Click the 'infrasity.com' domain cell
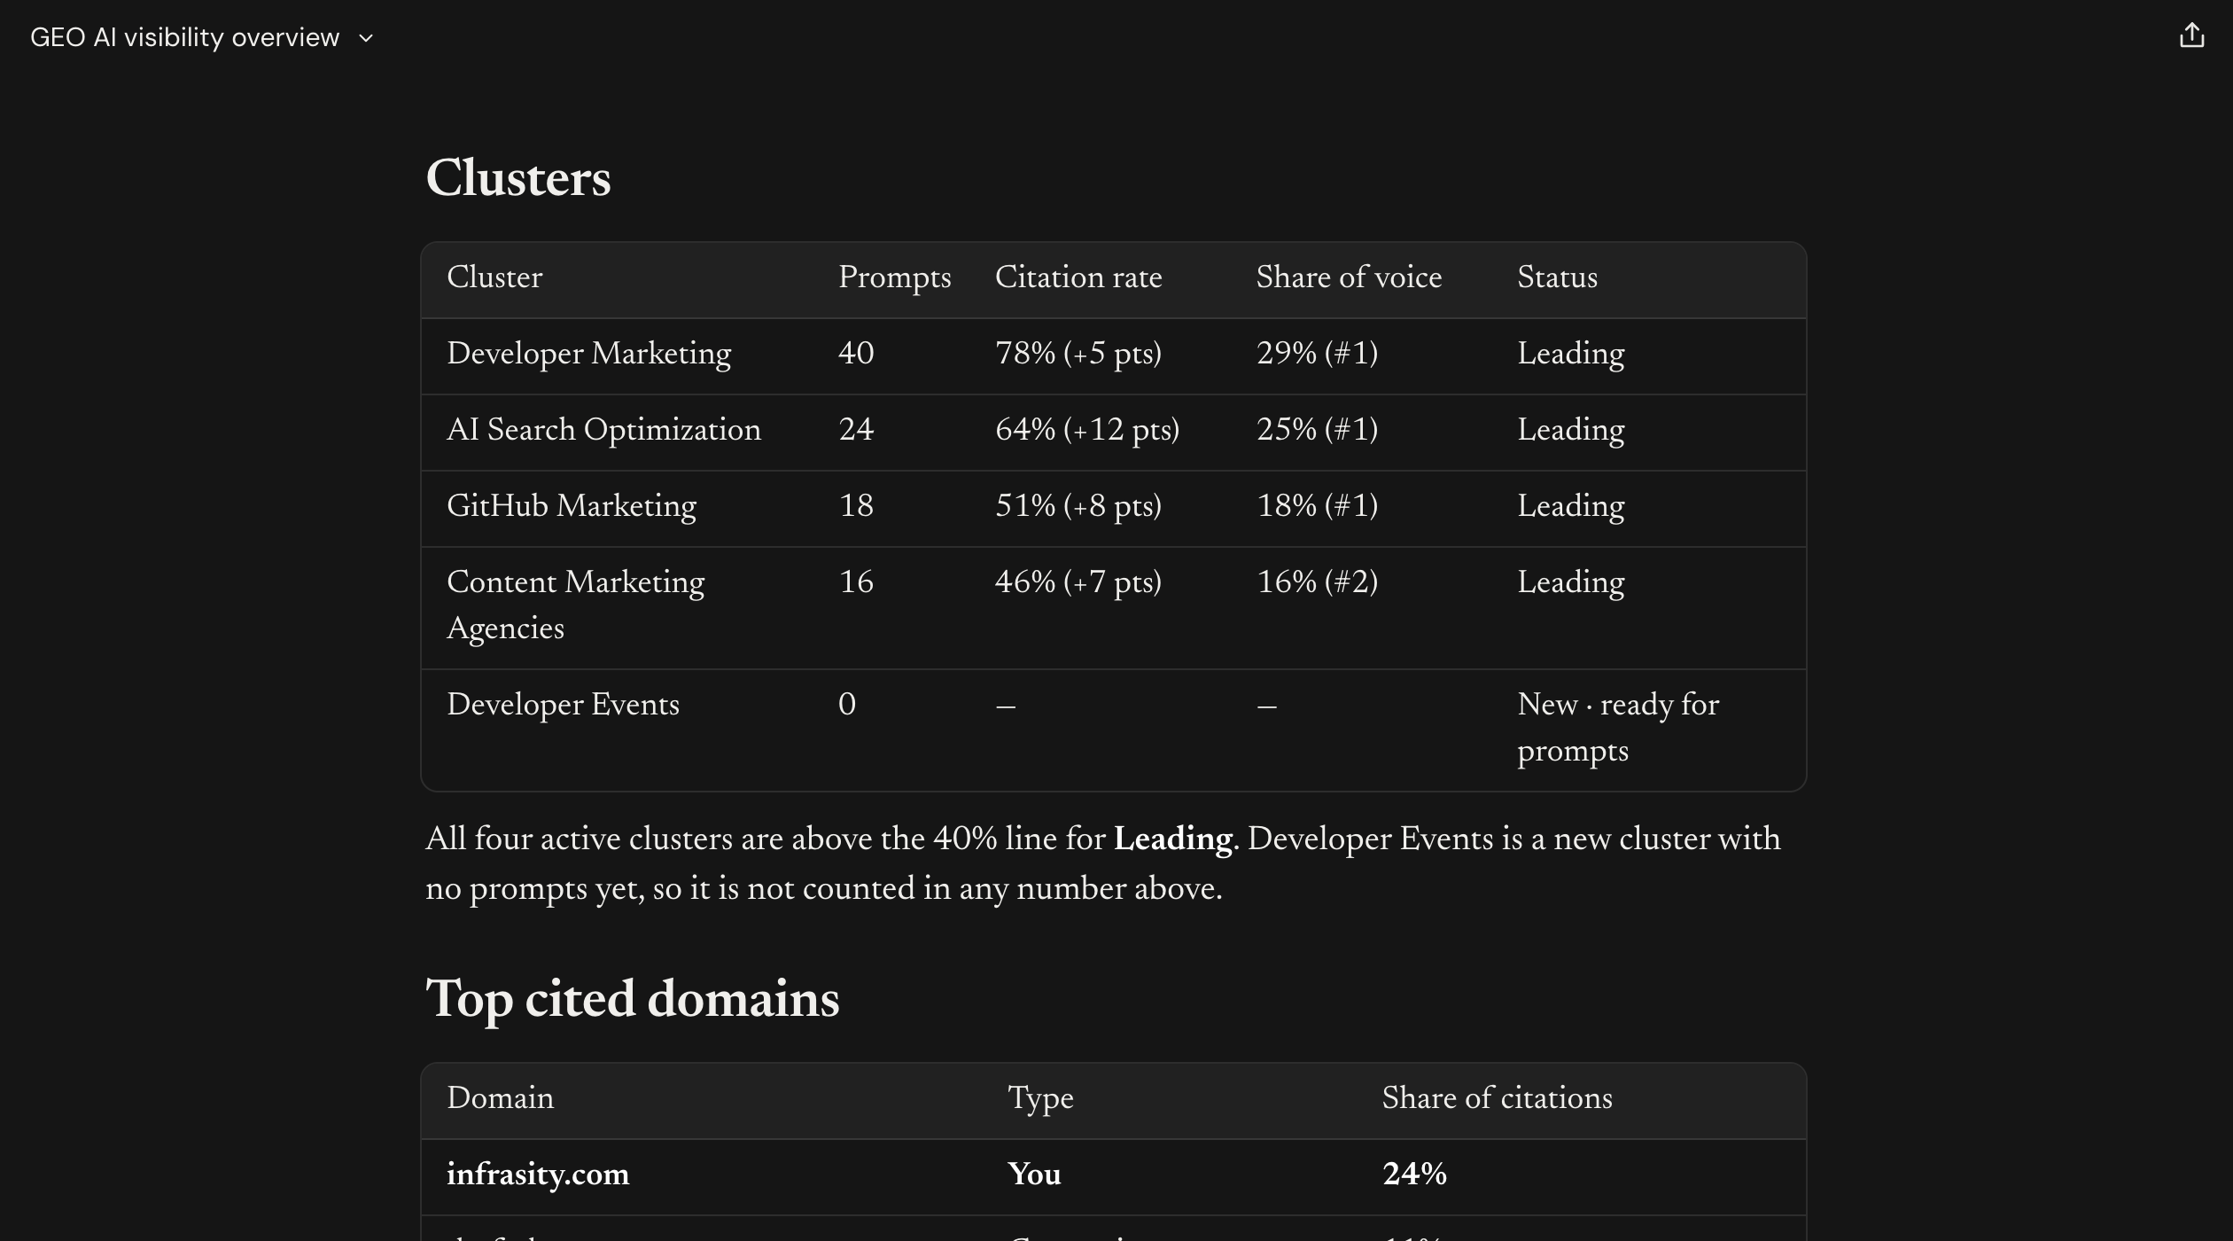2233x1241 pixels. (x=538, y=1175)
